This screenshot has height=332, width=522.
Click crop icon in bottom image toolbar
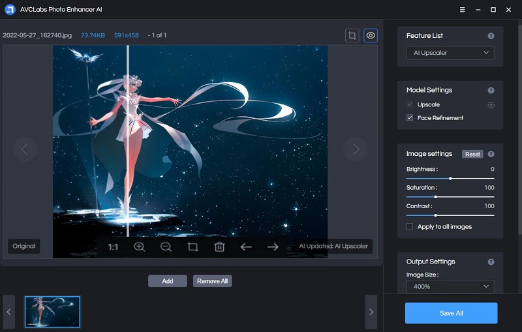point(192,247)
